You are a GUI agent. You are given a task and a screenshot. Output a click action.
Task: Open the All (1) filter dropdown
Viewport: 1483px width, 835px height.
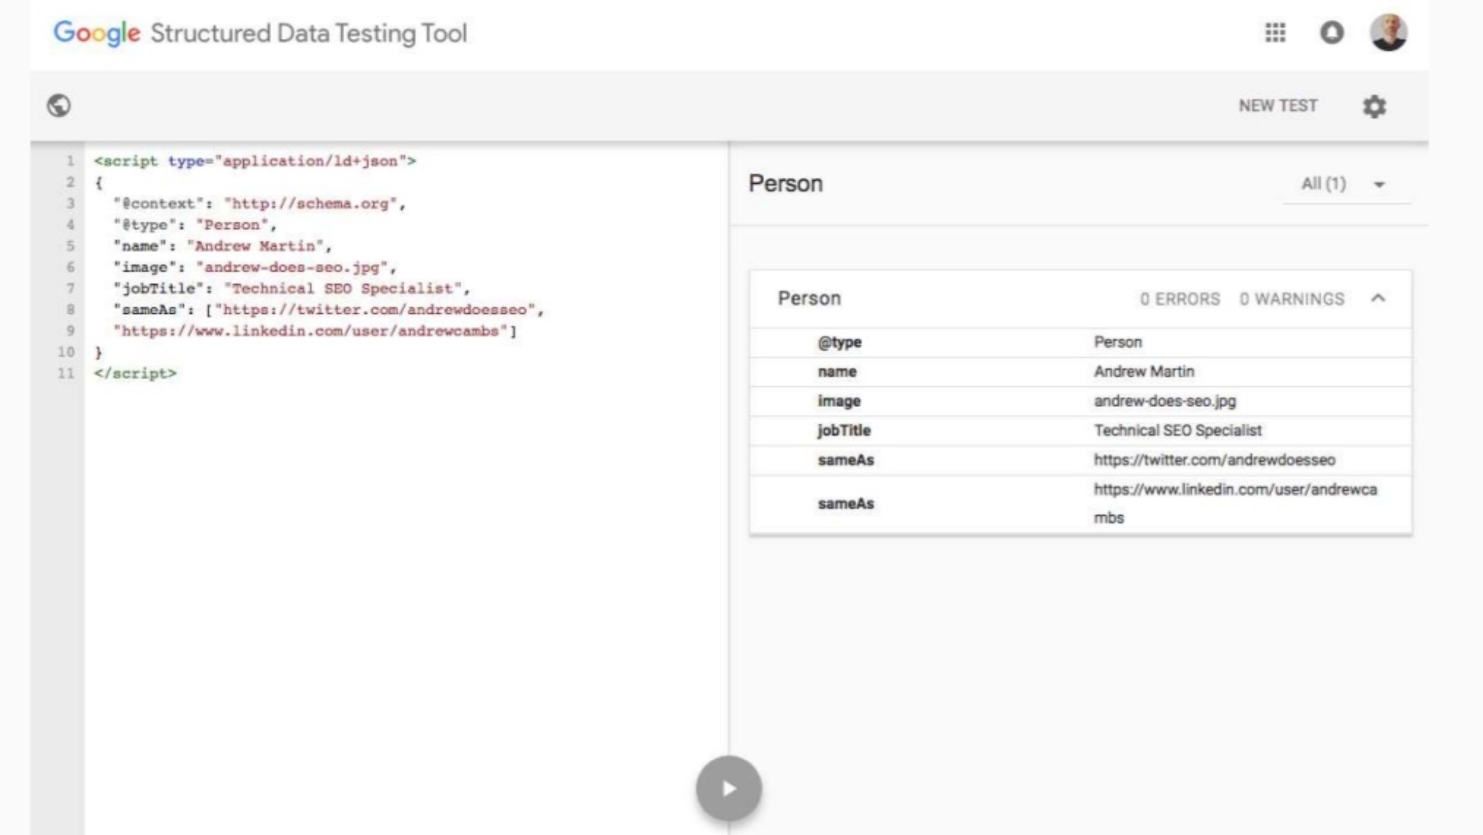coord(1344,184)
